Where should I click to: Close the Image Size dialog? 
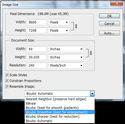coord(117,4)
